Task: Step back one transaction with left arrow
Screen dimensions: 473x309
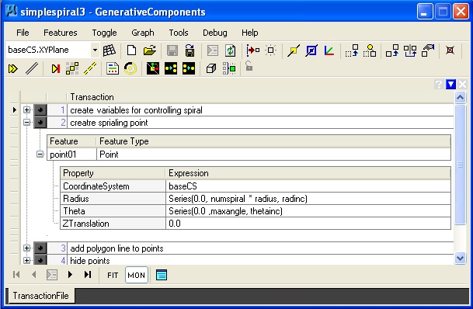Action: (34, 275)
